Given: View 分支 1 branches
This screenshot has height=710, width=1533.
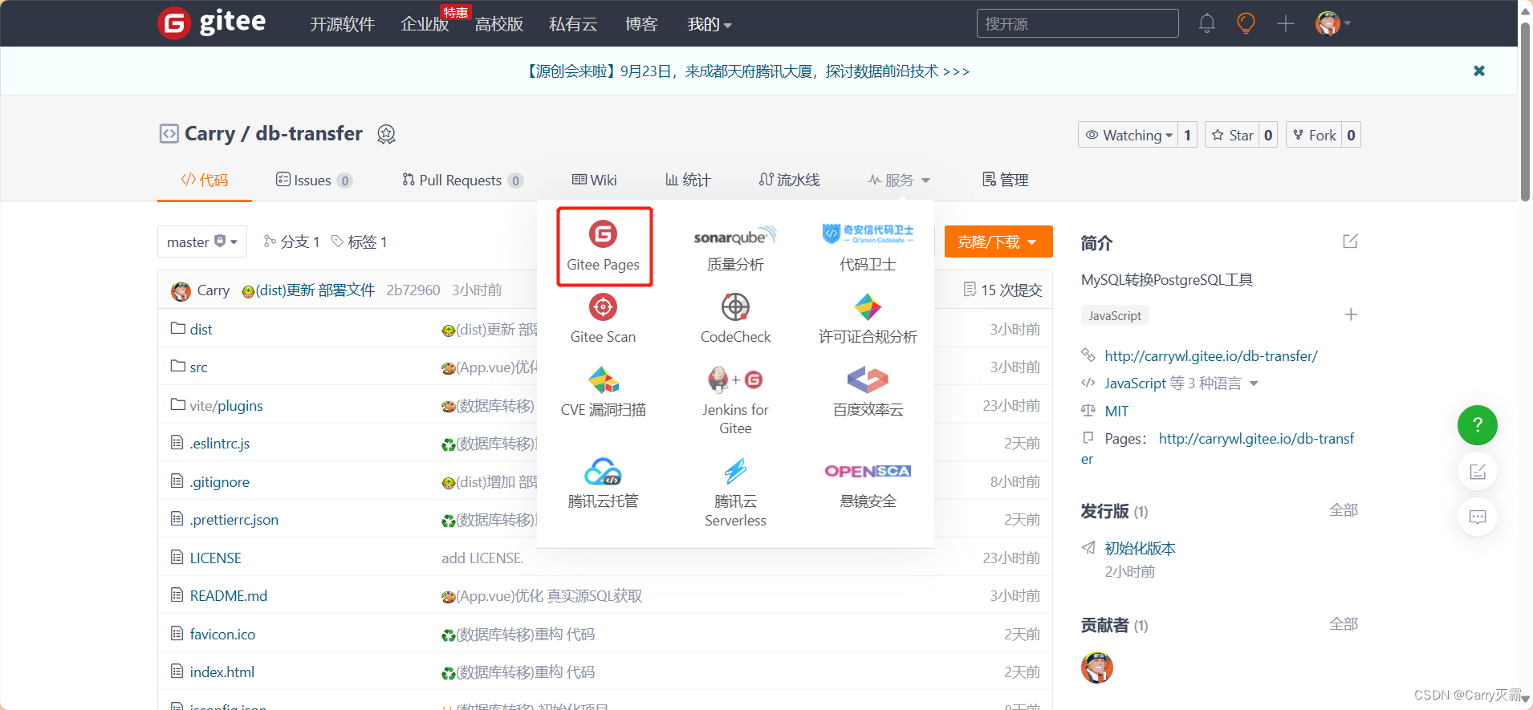Looking at the screenshot, I should tap(291, 241).
